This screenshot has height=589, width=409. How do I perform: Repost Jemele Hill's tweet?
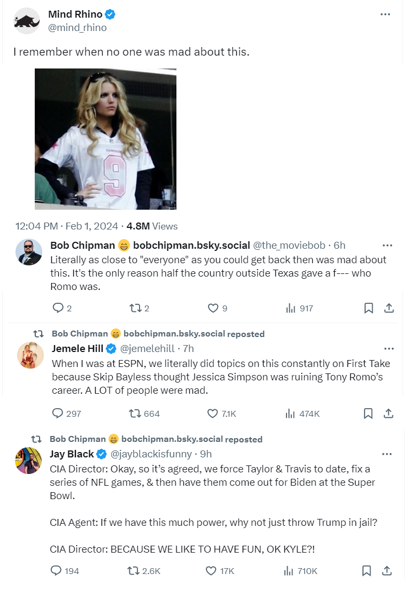[135, 414]
